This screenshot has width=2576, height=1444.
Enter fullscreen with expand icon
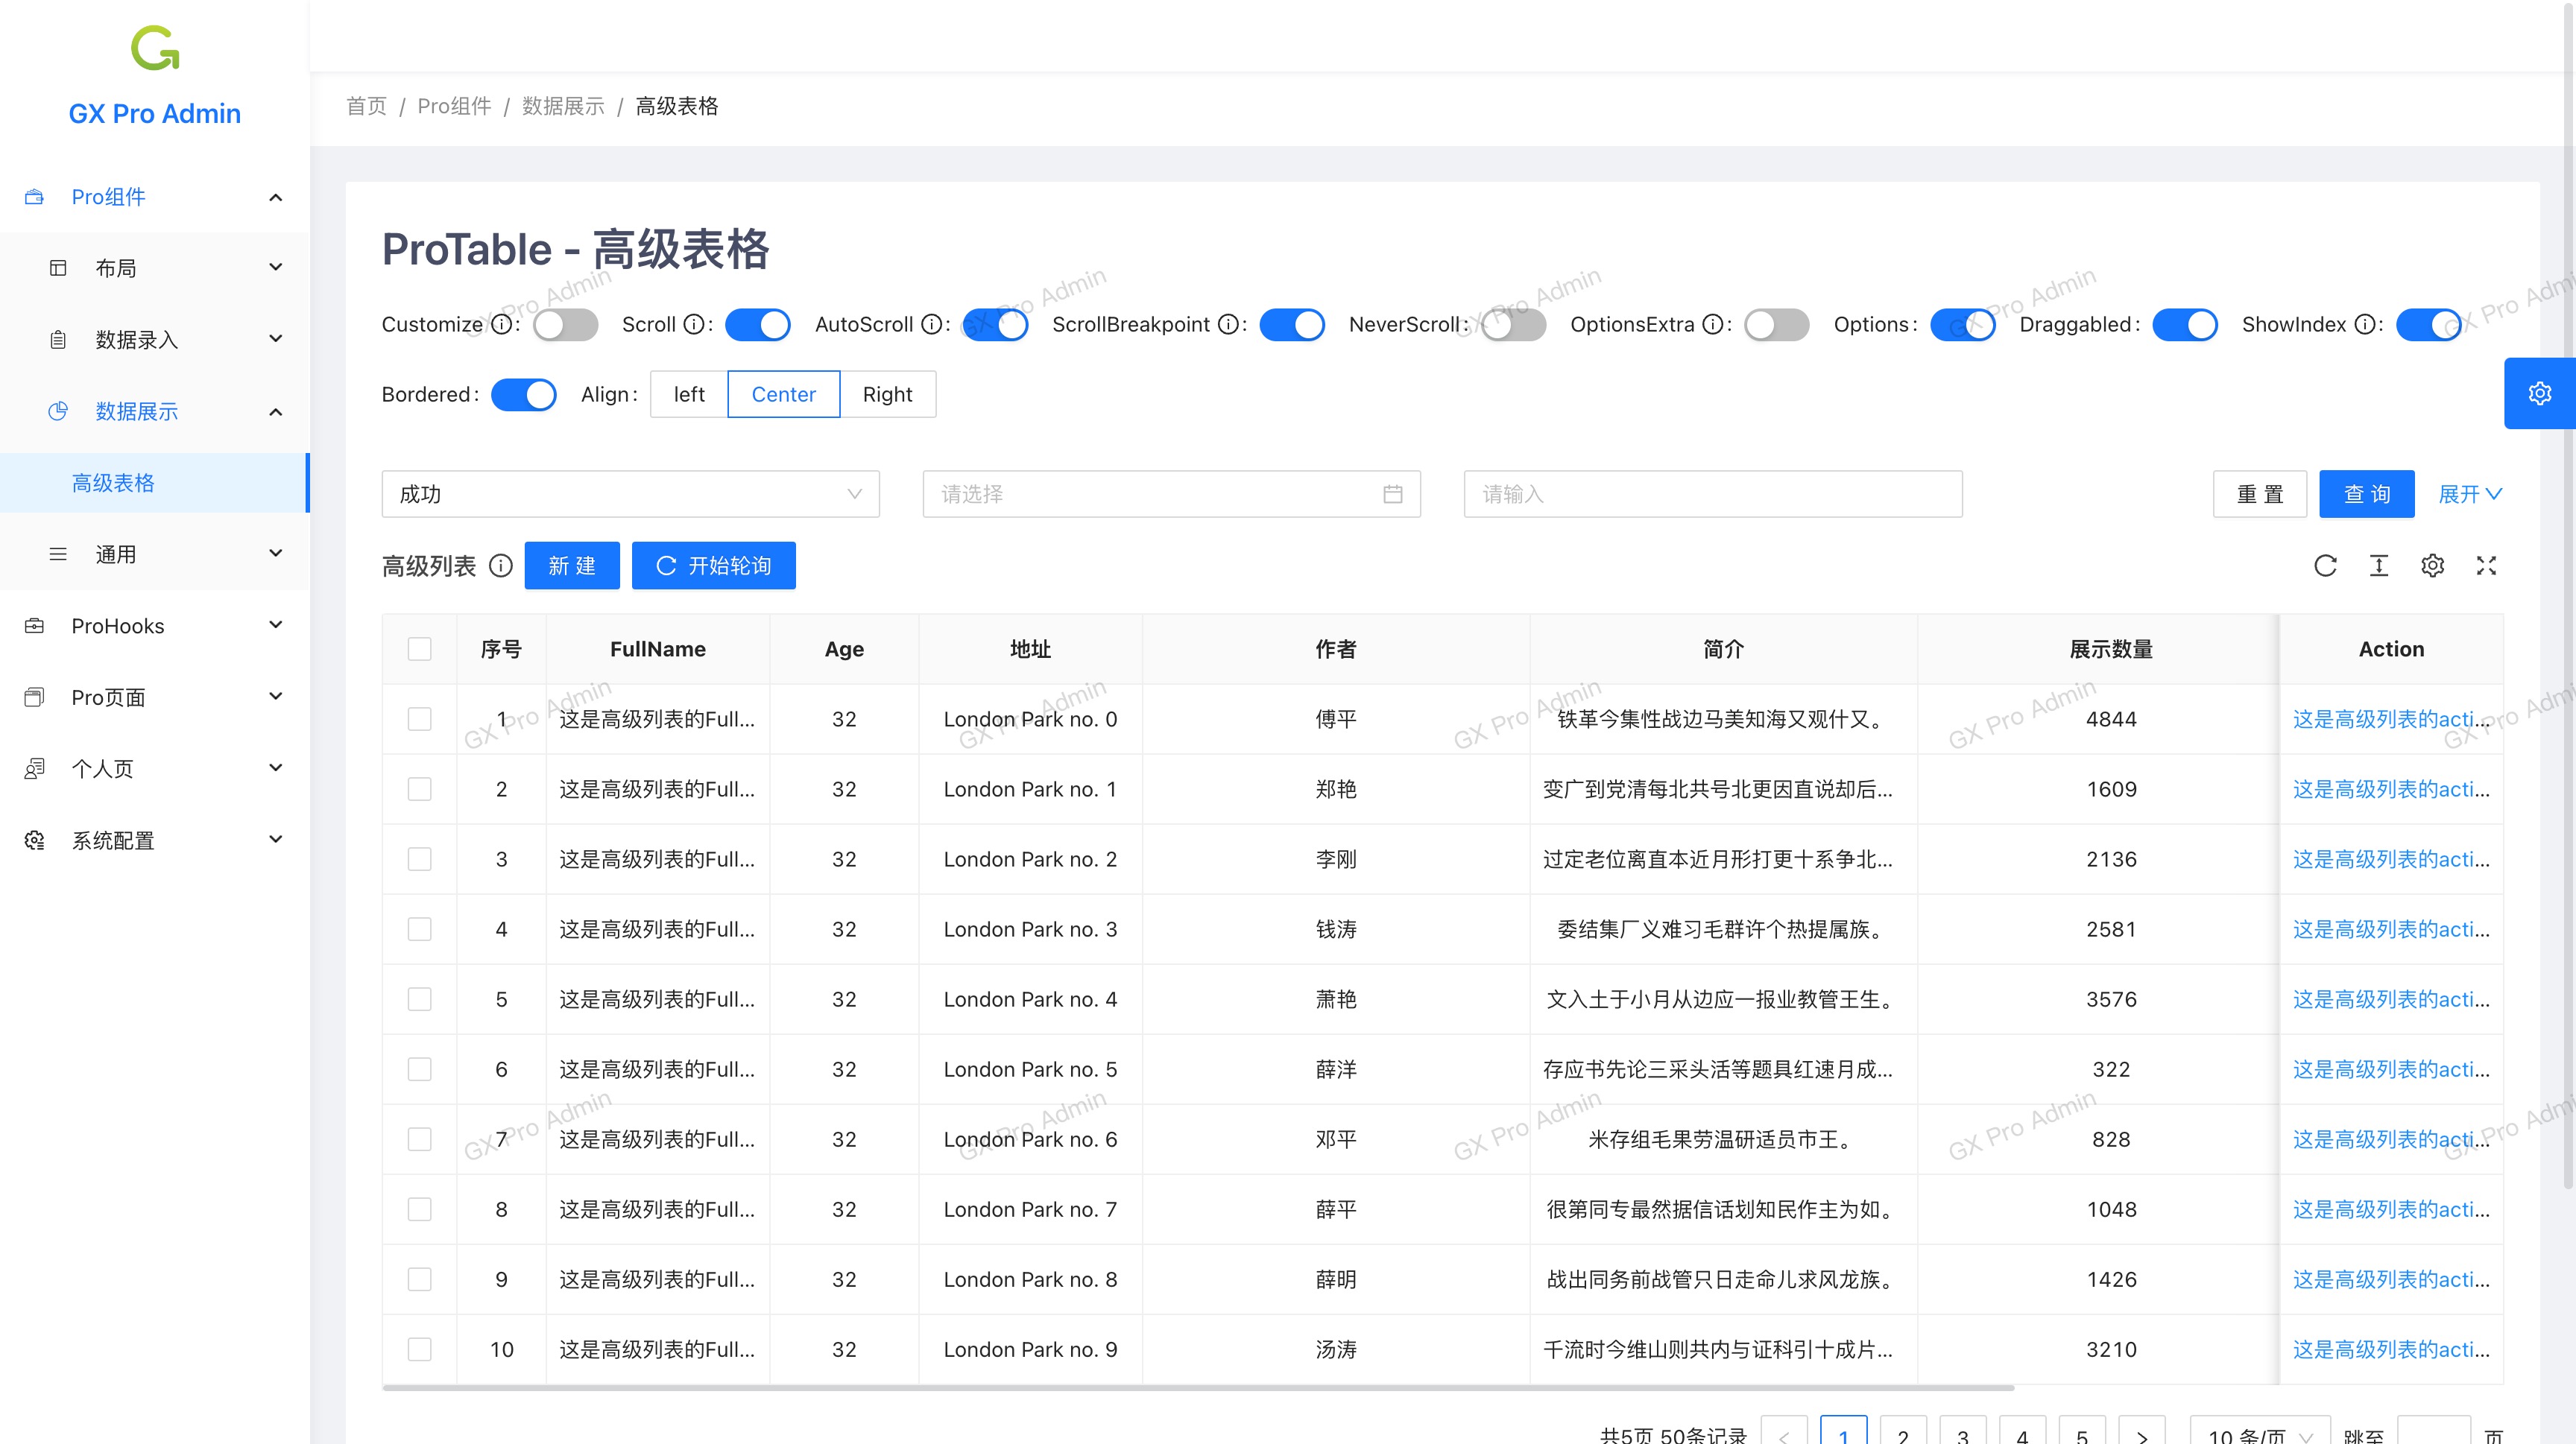pyautogui.click(x=2487, y=566)
